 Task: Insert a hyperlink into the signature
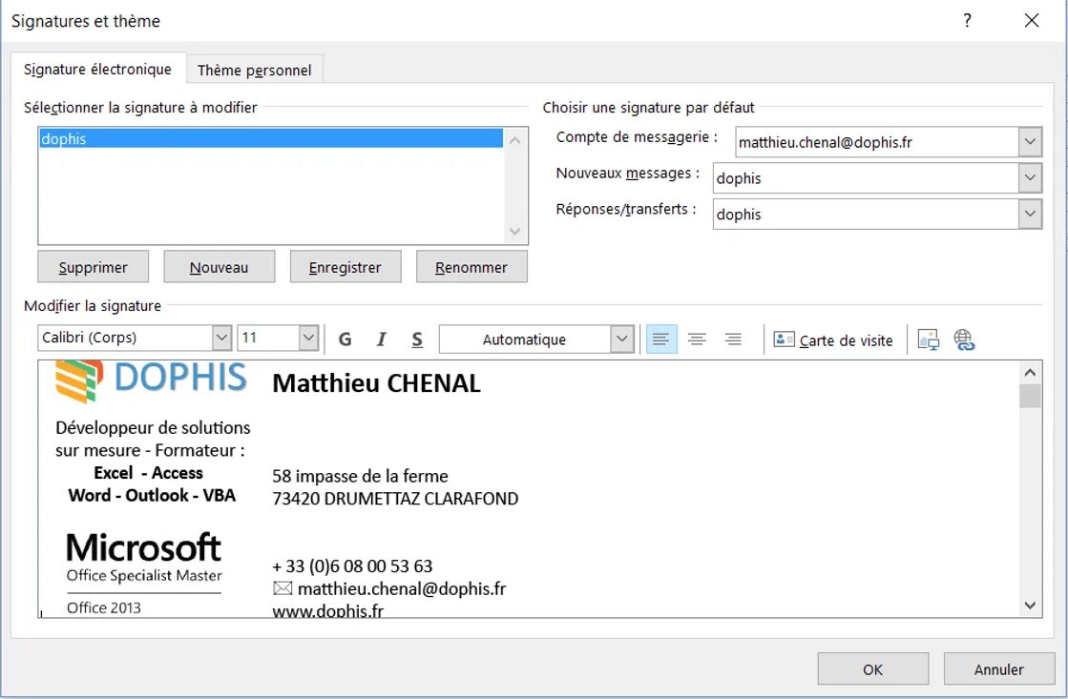click(x=964, y=339)
